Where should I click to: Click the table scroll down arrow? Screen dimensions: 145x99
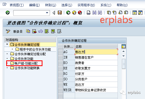coord(124,56)
